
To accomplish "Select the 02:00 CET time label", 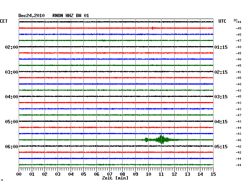I will 12,47.
